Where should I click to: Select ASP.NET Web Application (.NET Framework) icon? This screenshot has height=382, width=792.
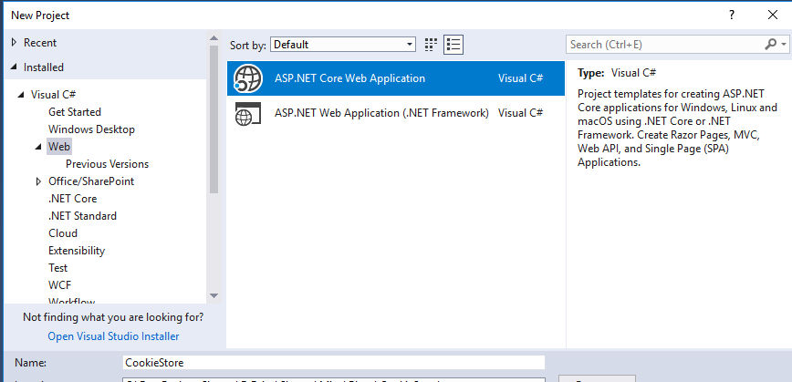[x=248, y=113]
